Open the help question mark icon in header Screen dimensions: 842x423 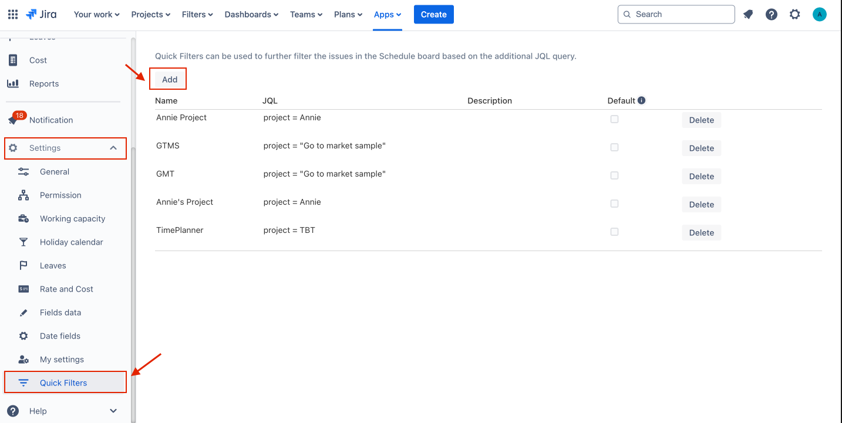click(772, 15)
